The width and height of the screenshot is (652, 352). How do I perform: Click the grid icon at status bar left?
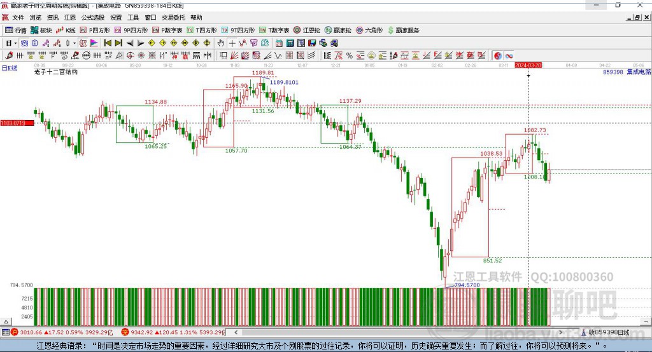5,332
